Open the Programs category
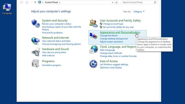The height and width of the screenshot is (104, 185). (x=48, y=61)
